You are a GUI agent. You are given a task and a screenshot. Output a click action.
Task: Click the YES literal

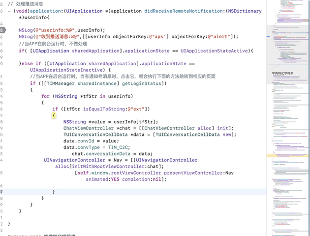pyautogui.click(x=115, y=179)
